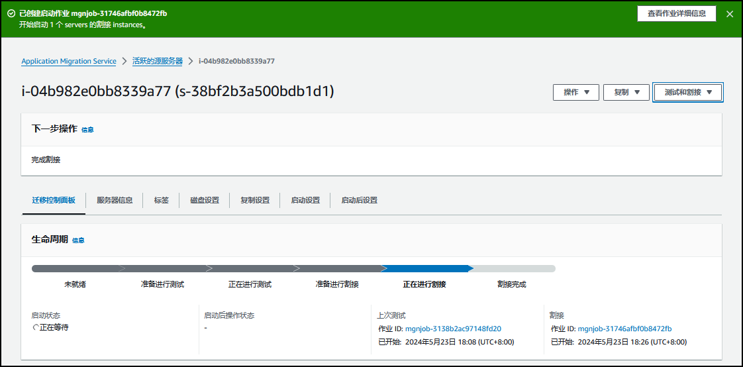This screenshot has height=367, width=743.
Task: Open the 复制设置 tab
Action: tap(255, 200)
